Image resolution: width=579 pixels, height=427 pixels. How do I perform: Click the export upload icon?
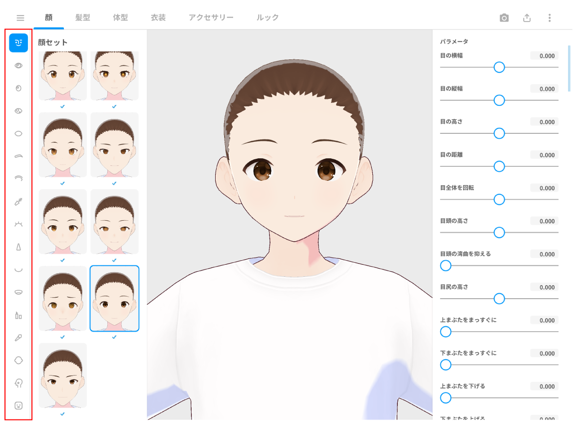(527, 18)
